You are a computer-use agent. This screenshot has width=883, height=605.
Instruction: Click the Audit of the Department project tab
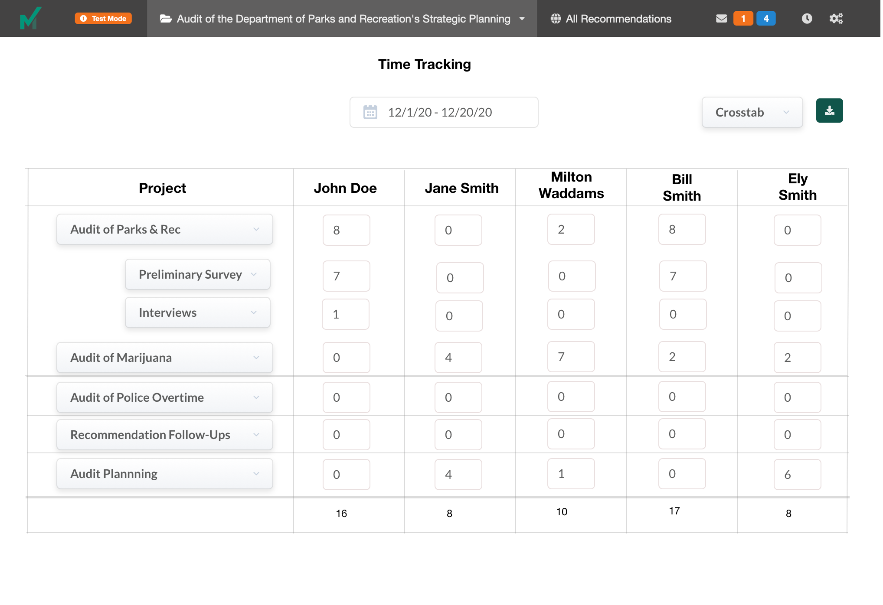pyautogui.click(x=343, y=19)
